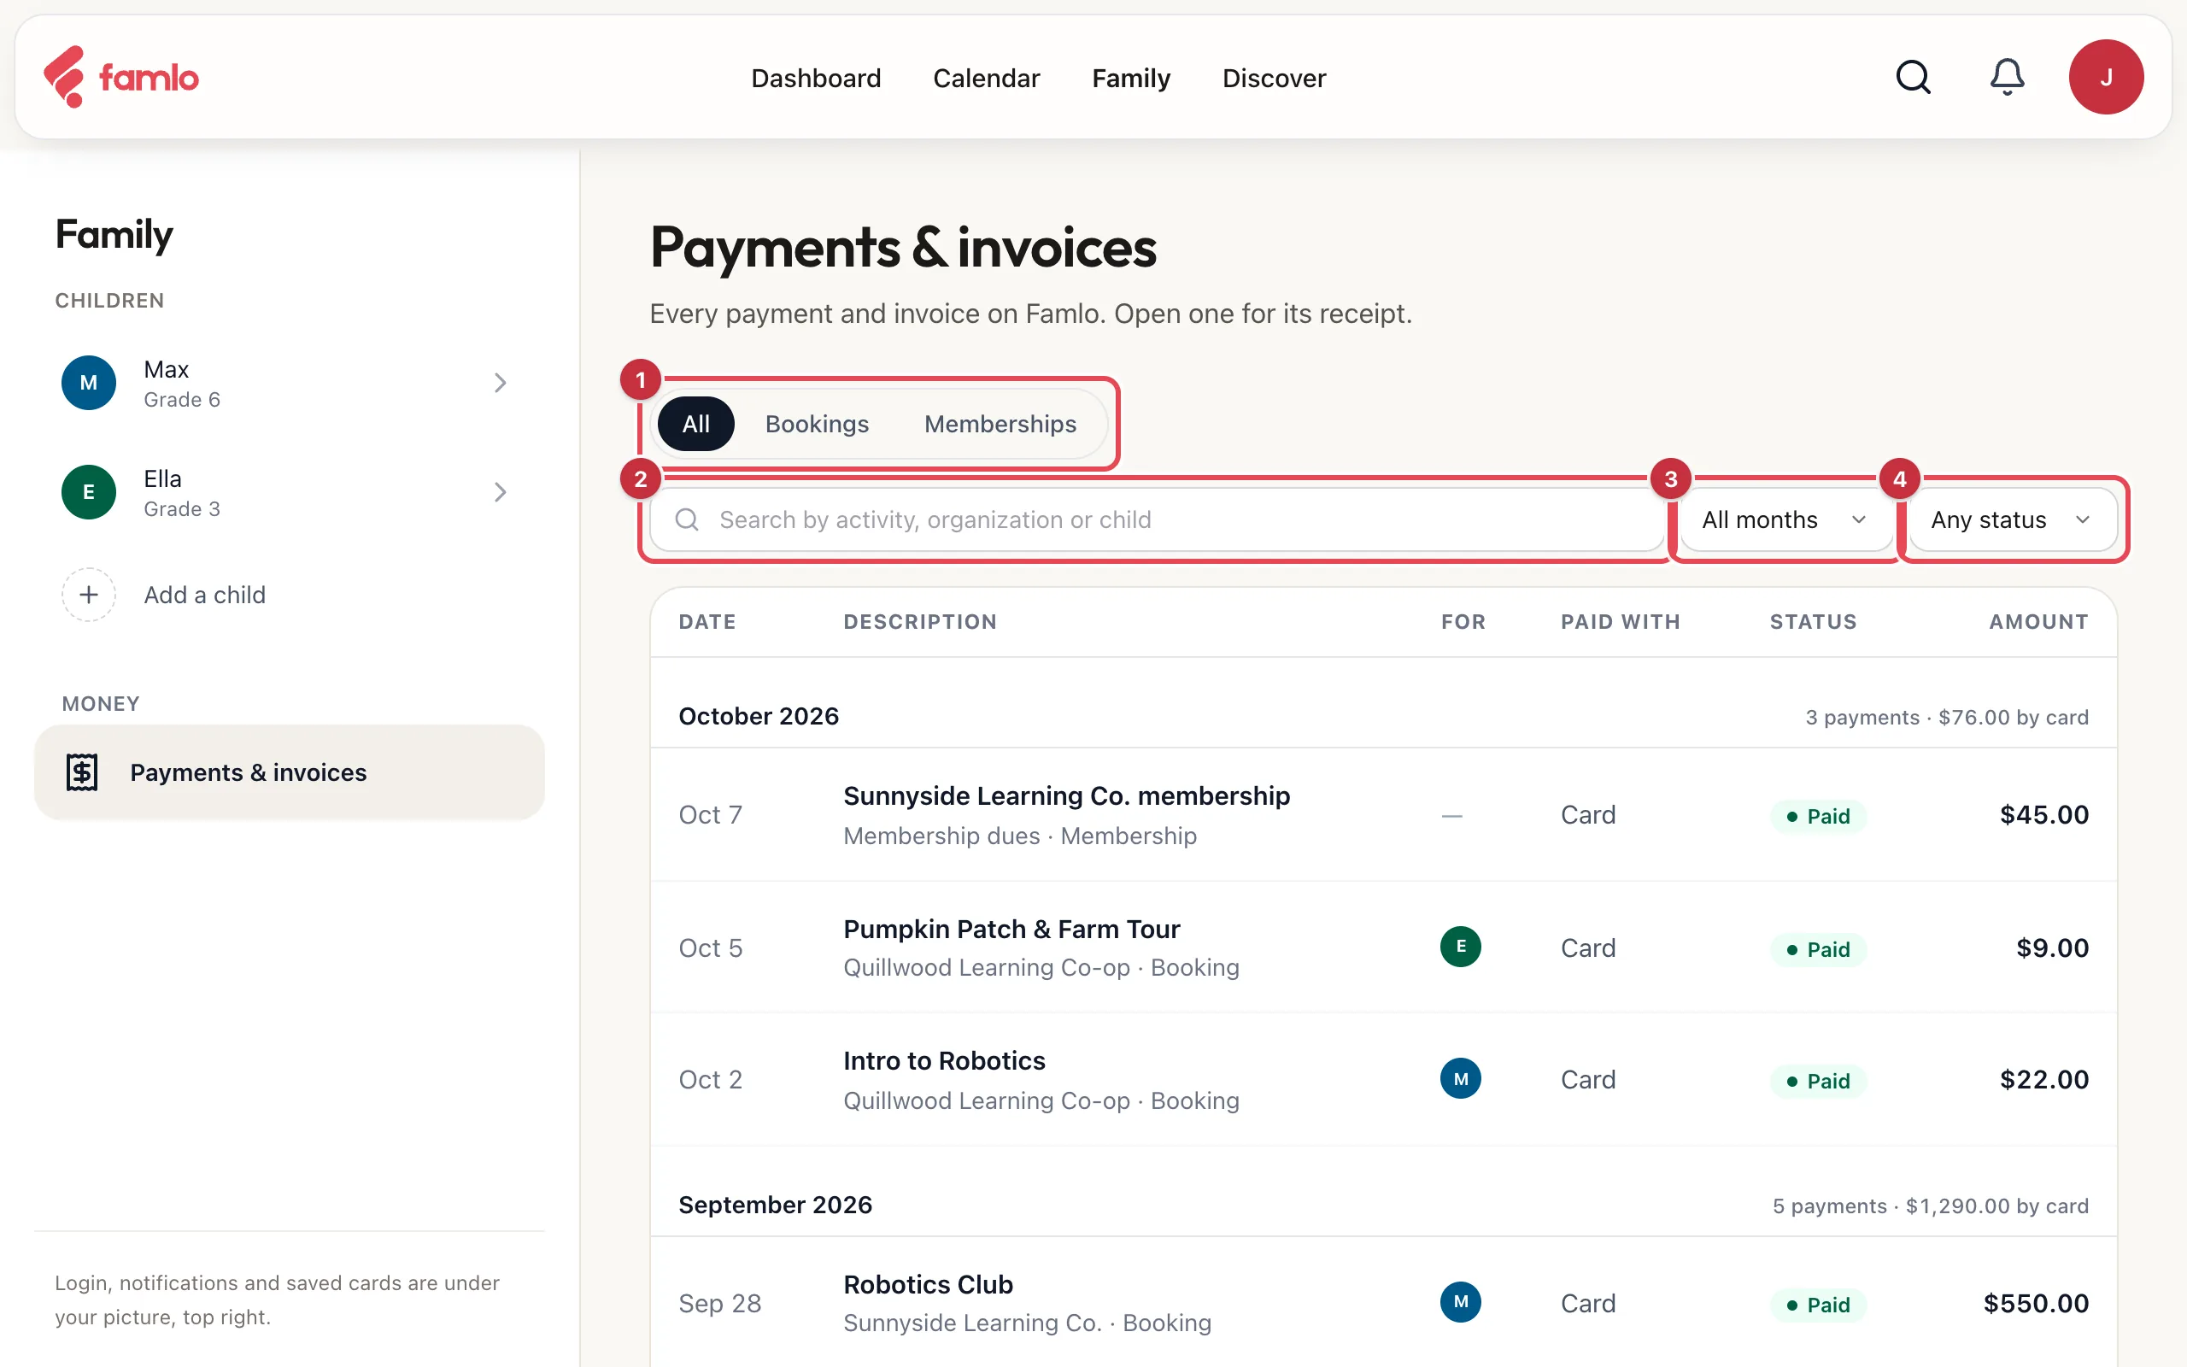Open the Pumpkin Patch & Farm Tour payment
This screenshot has width=2187, height=1367.
tap(1383, 947)
